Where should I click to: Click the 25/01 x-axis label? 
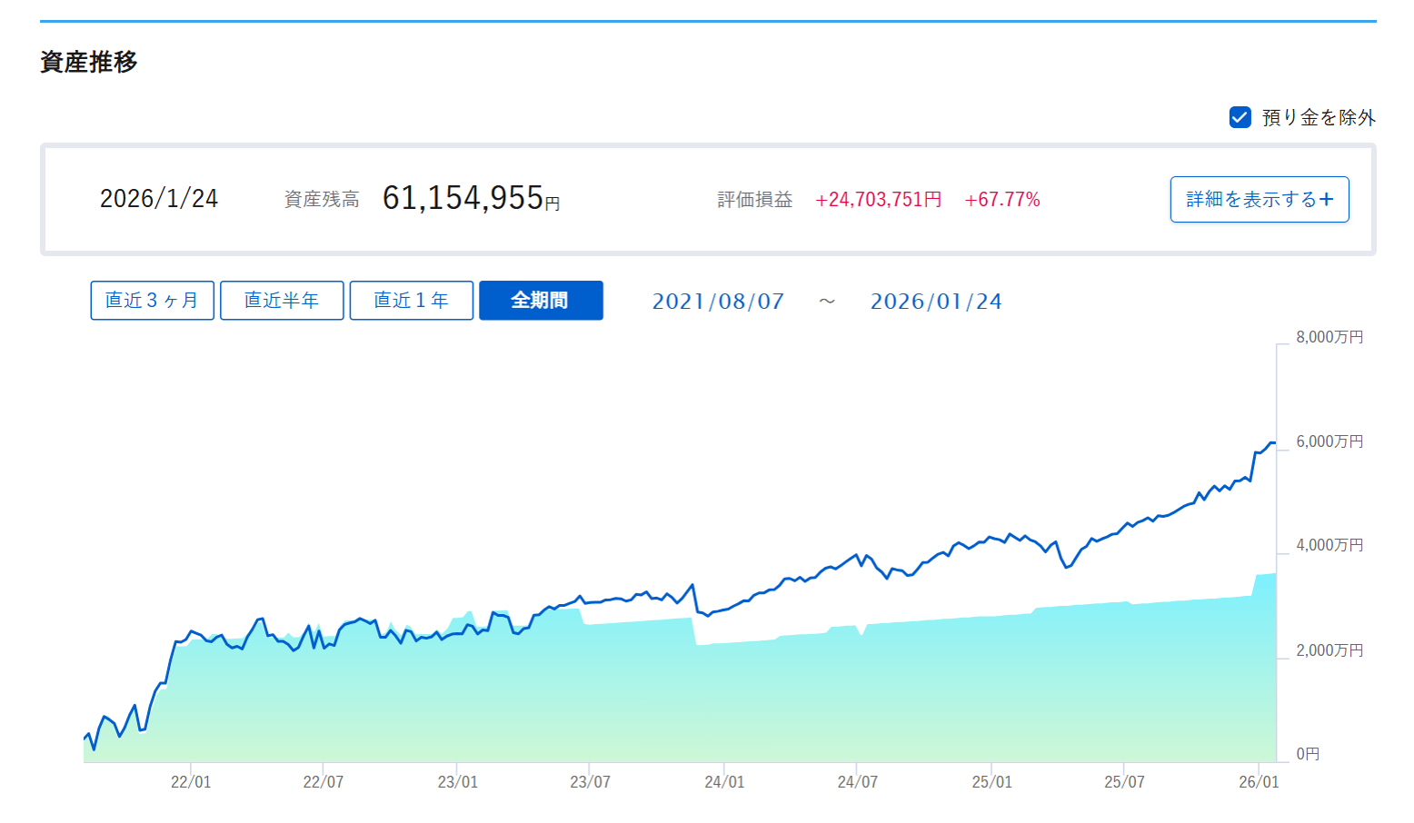991,782
